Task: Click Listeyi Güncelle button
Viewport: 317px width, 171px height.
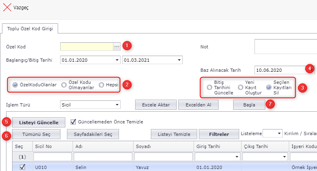Action: tap(39, 122)
